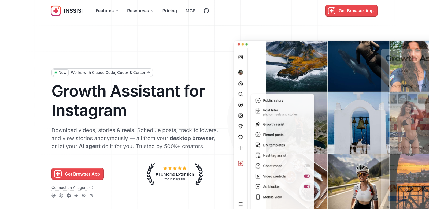Click Get Browser App under the hero text

[77, 174]
